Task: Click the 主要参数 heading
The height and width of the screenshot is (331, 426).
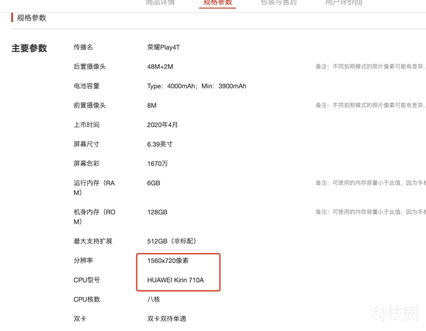Action: 29,48
